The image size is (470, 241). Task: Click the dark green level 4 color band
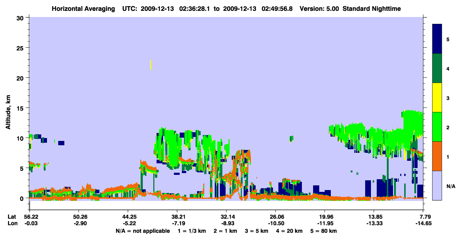pos(437,68)
